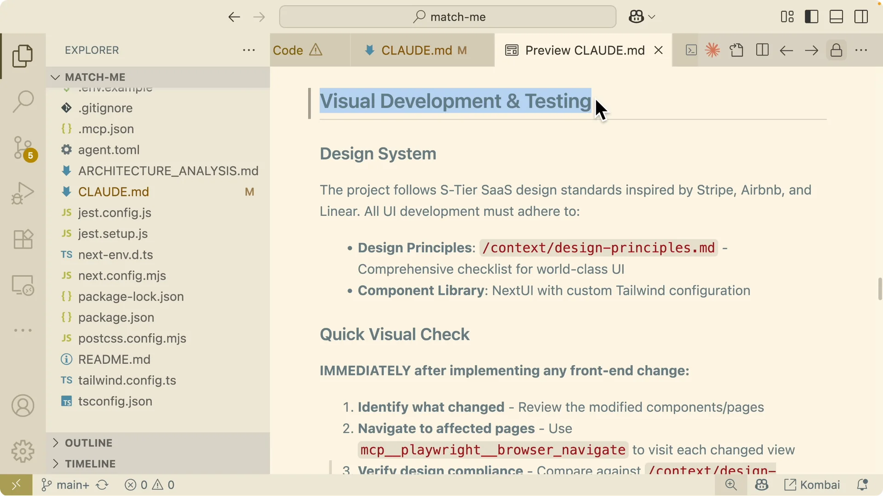Open agent.toml file

click(x=158, y=150)
